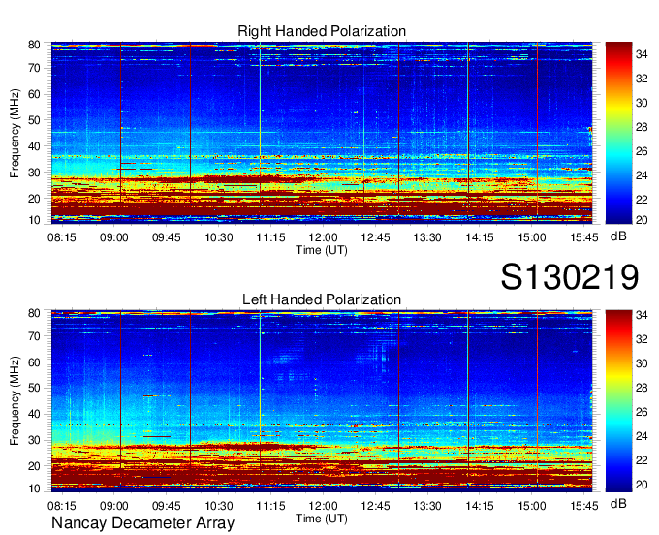Click the 34 value on top color scale
Image resolution: width=659 pixels, height=535 pixels.
(x=642, y=54)
